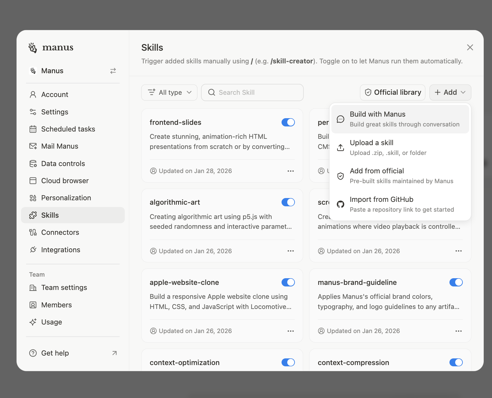The image size is (492, 398).
Task: Click the Skills puzzle piece icon
Action: (x=33, y=215)
